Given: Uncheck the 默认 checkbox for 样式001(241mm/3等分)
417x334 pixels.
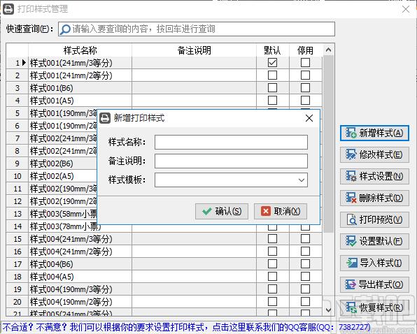Looking at the screenshot, I should (x=272, y=63).
